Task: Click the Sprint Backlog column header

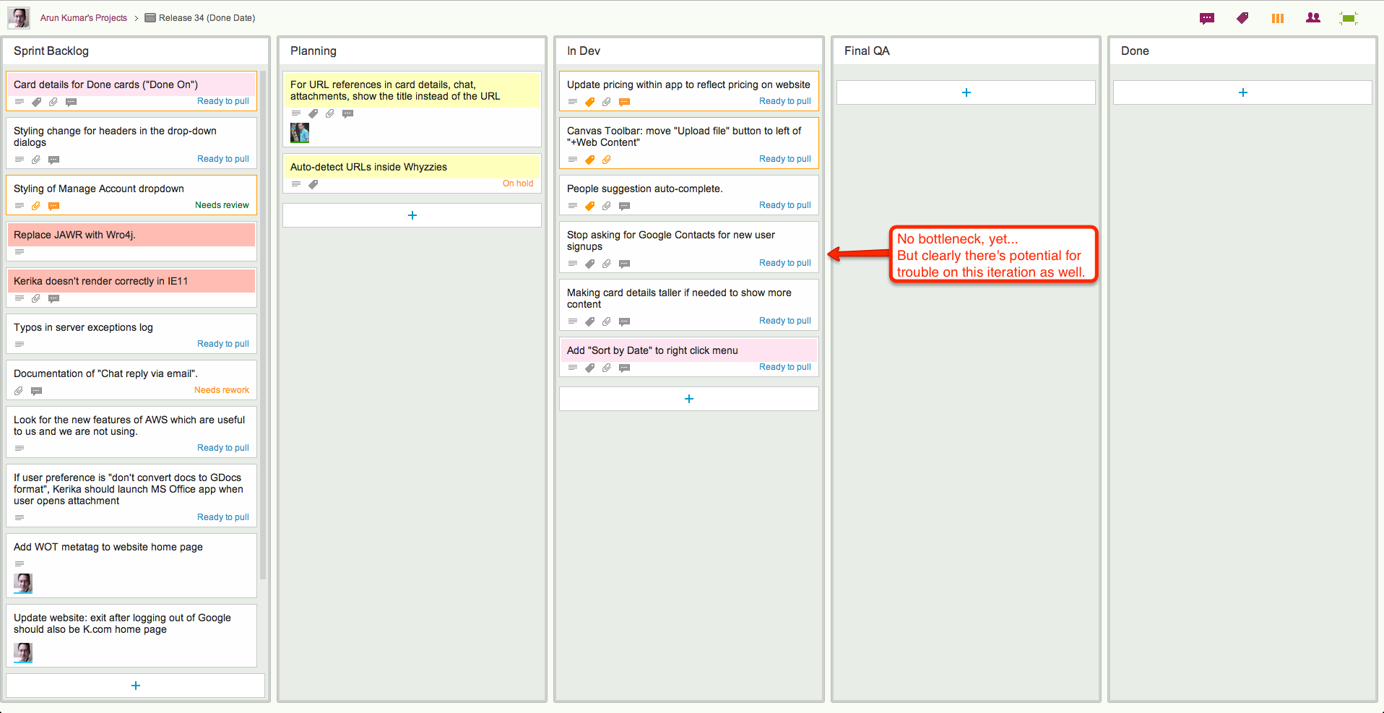Action: [x=136, y=51]
